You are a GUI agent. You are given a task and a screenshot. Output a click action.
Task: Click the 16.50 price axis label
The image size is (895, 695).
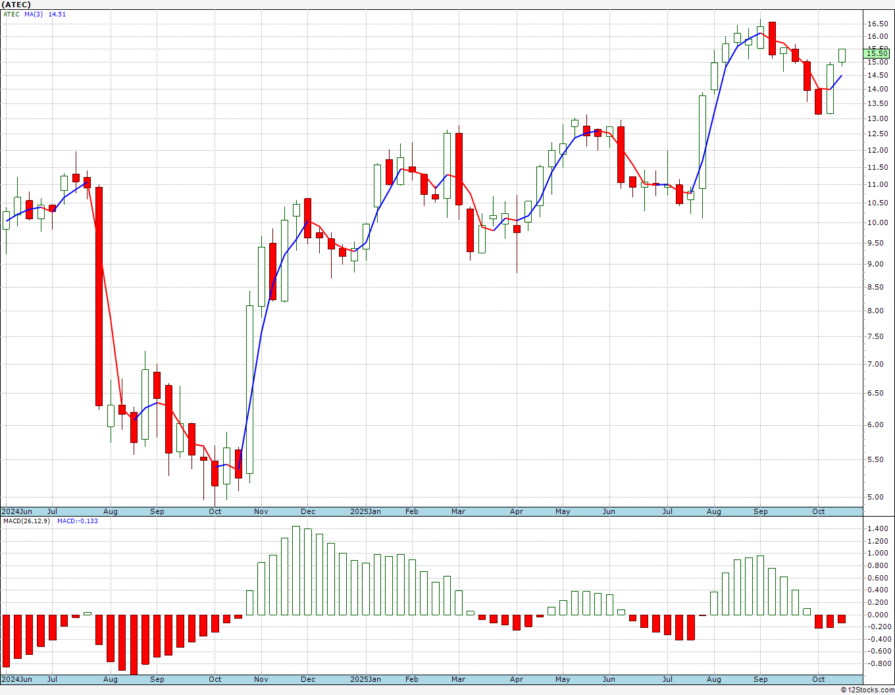pyautogui.click(x=878, y=24)
